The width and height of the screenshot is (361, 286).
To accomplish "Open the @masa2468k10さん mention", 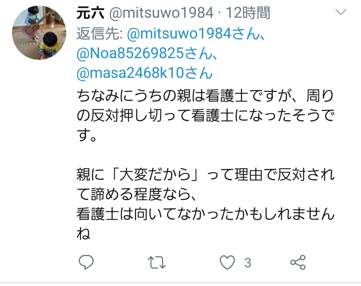I will click(145, 73).
